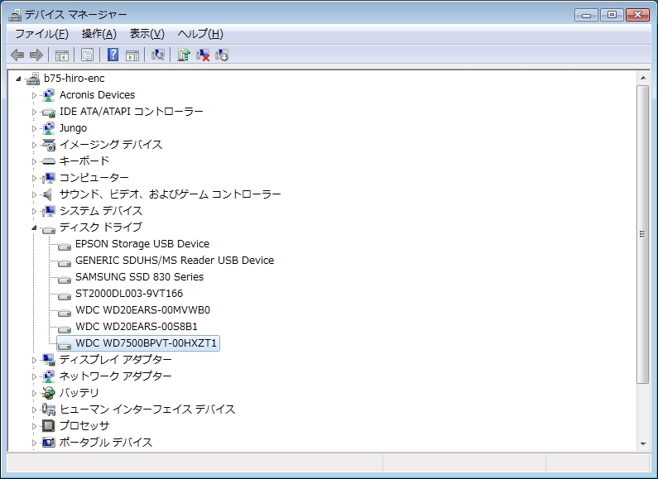Close the デバイス マネージャー window
The height and width of the screenshot is (479, 658).
pos(638,15)
